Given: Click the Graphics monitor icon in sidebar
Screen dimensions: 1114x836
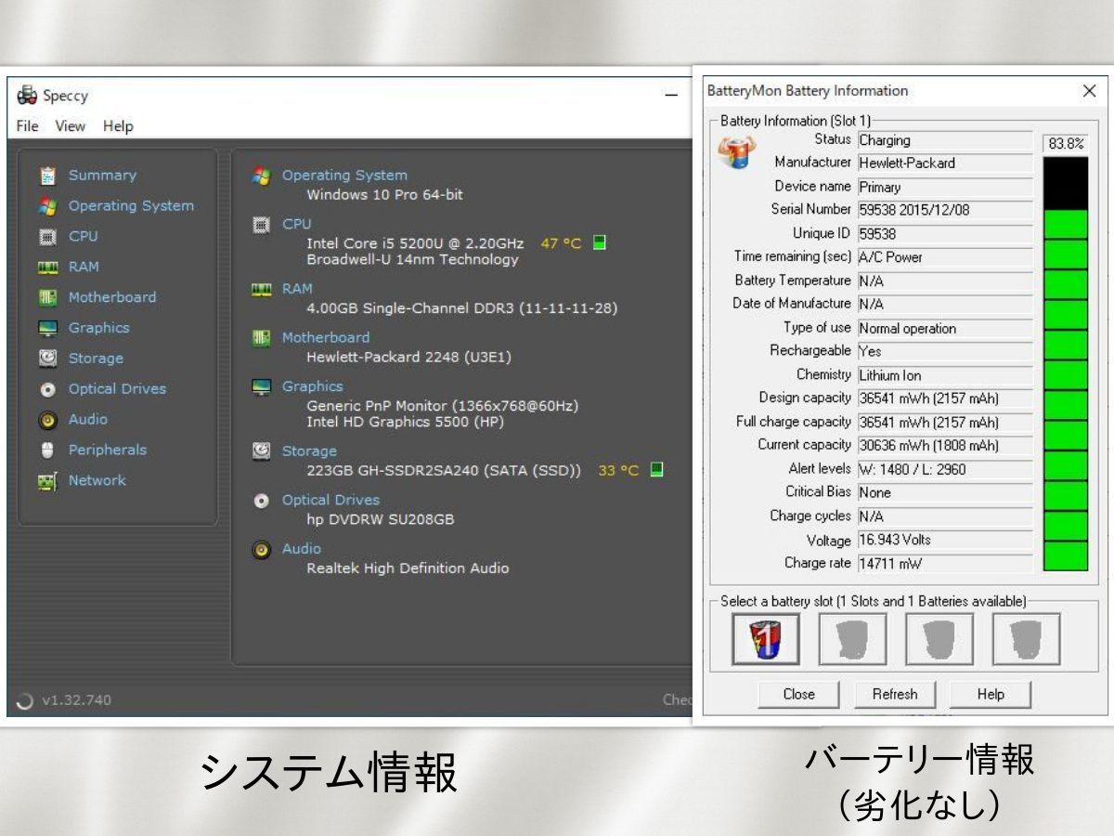Looking at the screenshot, I should tap(48, 329).
